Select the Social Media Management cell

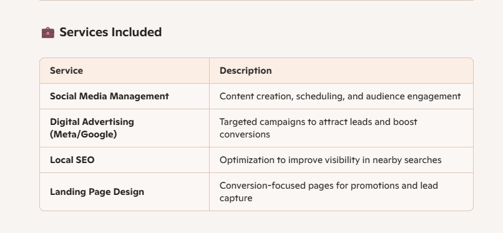pyautogui.click(x=124, y=96)
